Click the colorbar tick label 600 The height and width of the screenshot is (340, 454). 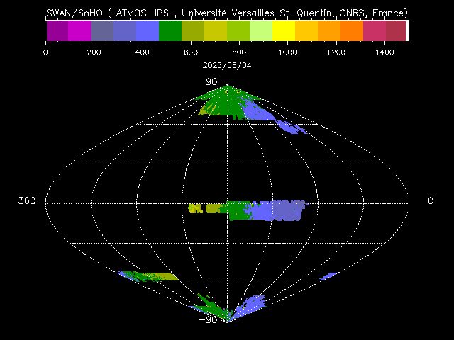pos(191,52)
